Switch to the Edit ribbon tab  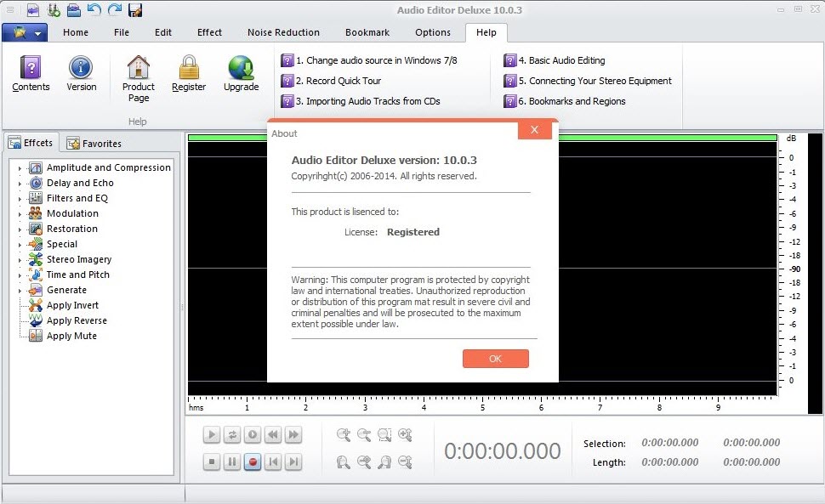pyautogui.click(x=163, y=32)
